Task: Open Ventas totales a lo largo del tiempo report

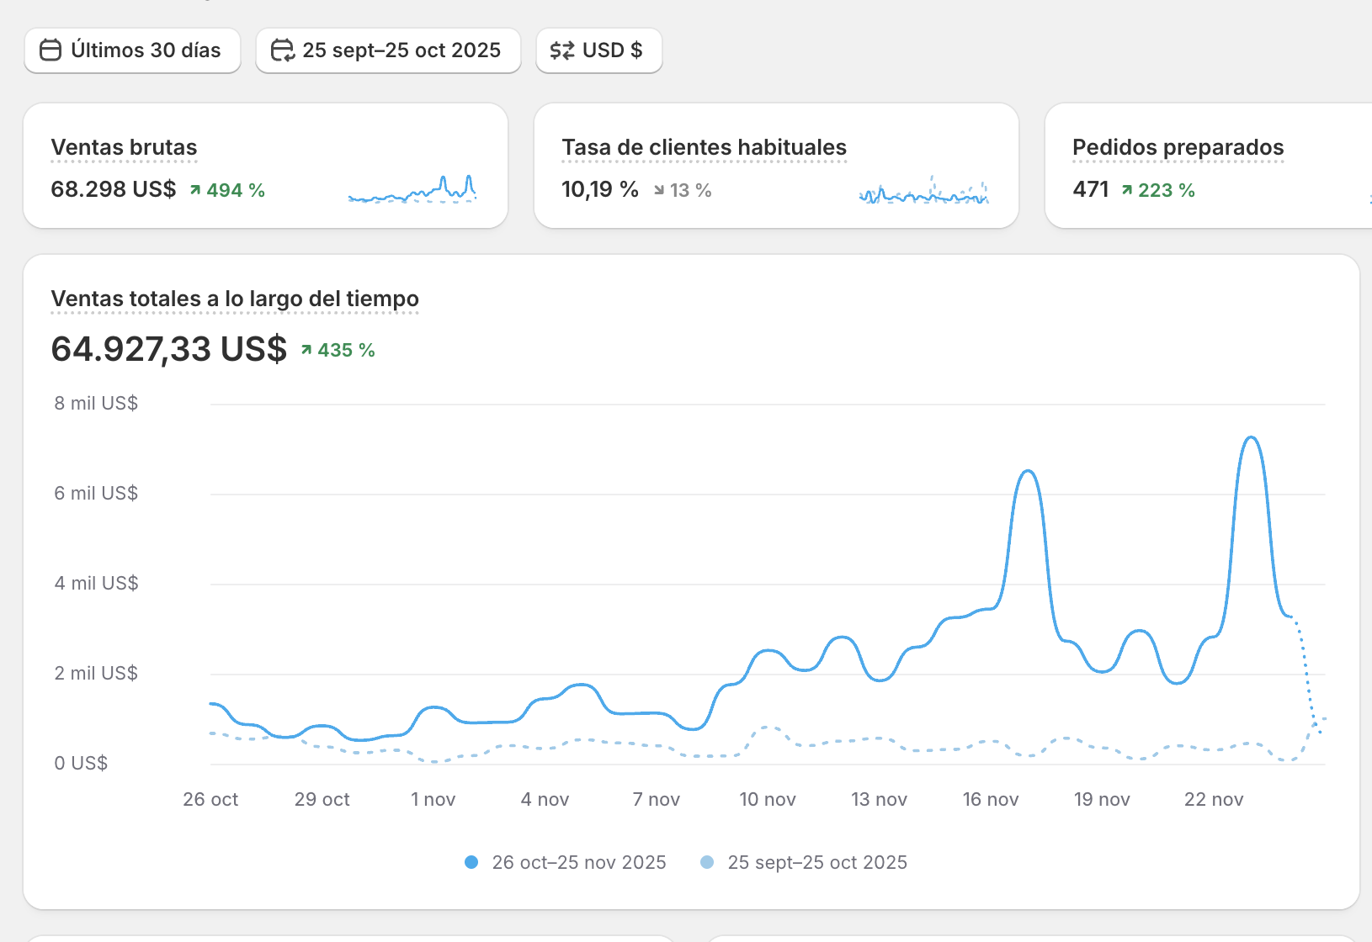Action: click(x=235, y=299)
